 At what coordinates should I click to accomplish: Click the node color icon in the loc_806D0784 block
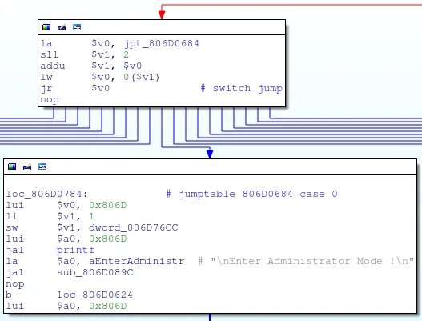coord(12,167)
